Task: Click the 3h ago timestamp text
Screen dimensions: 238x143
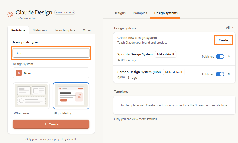Action: click(132, 78)
